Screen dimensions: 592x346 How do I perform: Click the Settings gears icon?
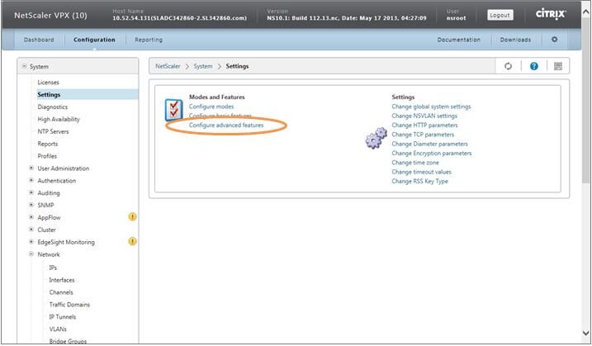[x=376, y=138]
